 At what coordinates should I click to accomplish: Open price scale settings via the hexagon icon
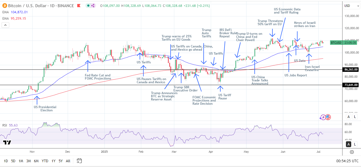pos(352,152)
